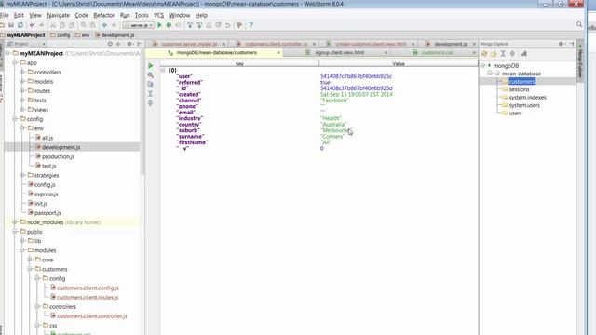Click the Value column header

[399, 64]
